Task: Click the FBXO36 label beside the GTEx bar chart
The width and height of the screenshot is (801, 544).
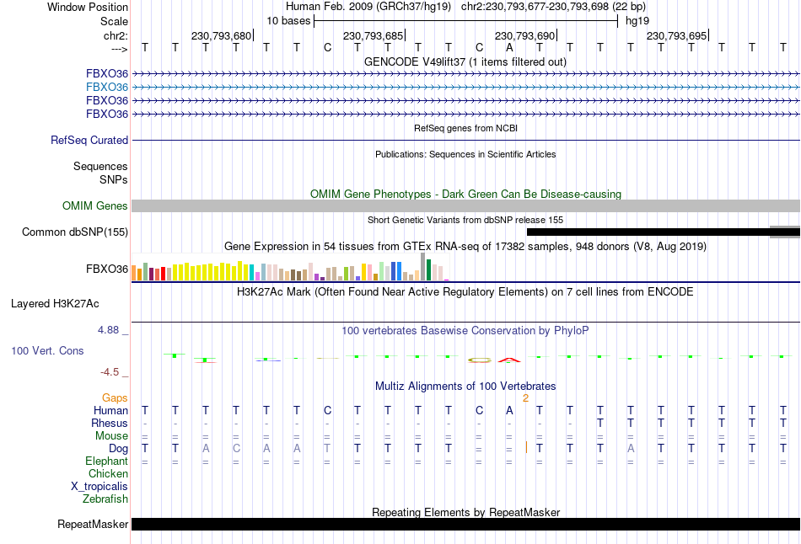Action: (107, 269)
